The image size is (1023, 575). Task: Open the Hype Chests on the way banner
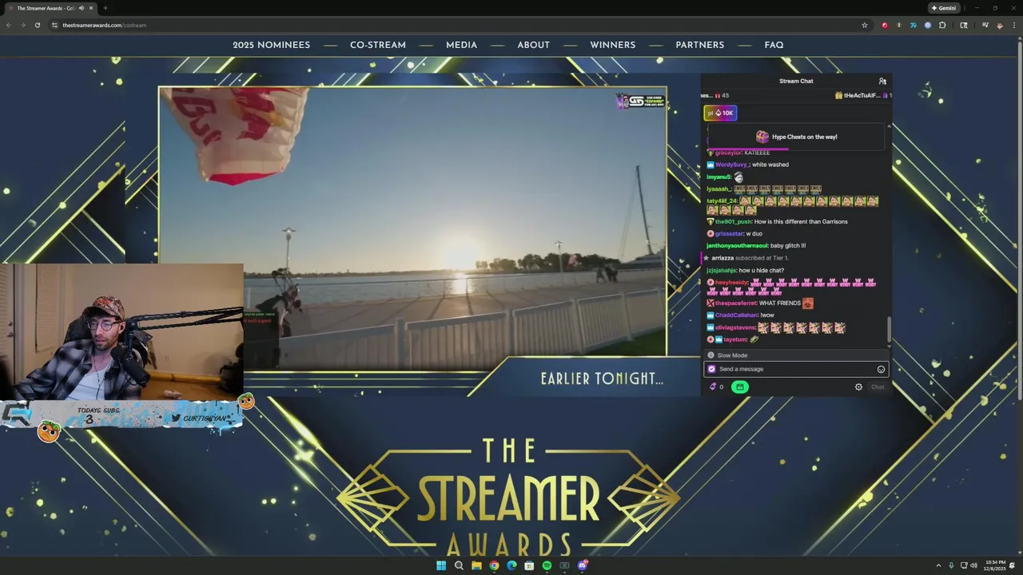tap(797, 137)
